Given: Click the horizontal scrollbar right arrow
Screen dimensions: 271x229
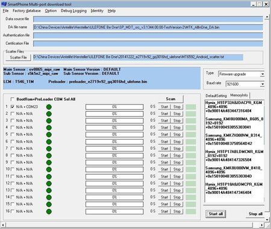Looking at the screenshot, I should 262,225.
